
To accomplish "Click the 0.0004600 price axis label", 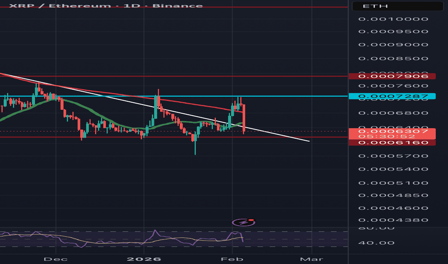I will 393,208.
